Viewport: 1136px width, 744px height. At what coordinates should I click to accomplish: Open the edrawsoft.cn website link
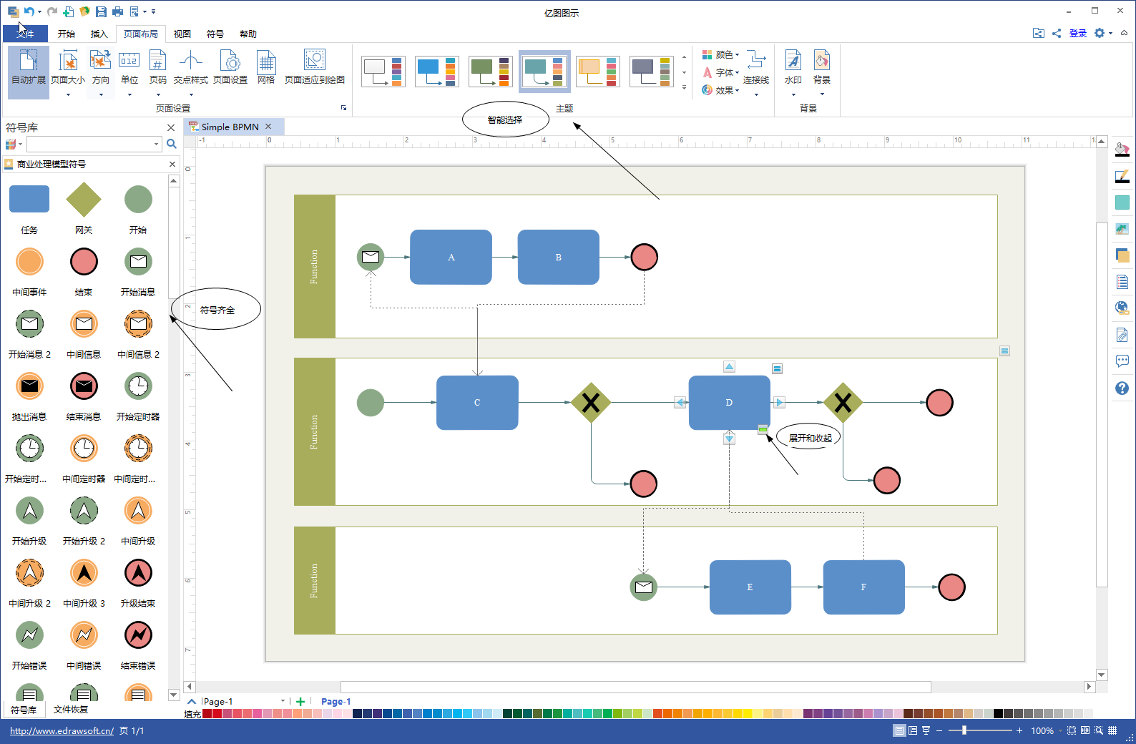point(62,730)
